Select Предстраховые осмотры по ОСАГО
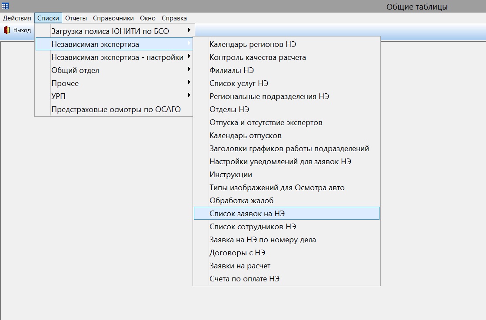 pyautogui.click(x=114, y=109)
